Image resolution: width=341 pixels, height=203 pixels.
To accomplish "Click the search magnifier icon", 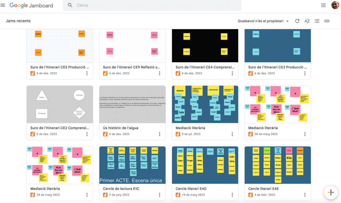I will point(70,5).
